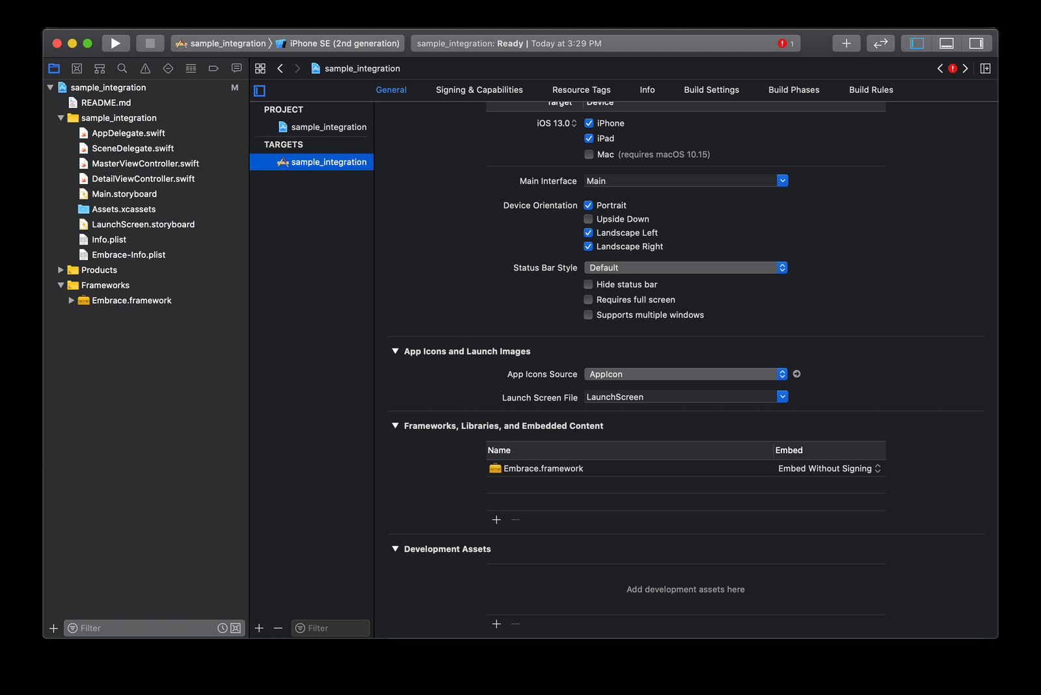Image resolution: width=1041 pixels, height=695 pixels.
Task: Collapse Frameworks, Libraries, and Embedded Content section
Action: click(395, 426)
